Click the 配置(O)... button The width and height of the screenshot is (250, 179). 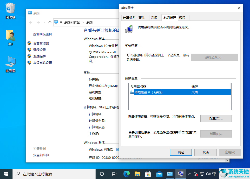click(x=216, y=118)
